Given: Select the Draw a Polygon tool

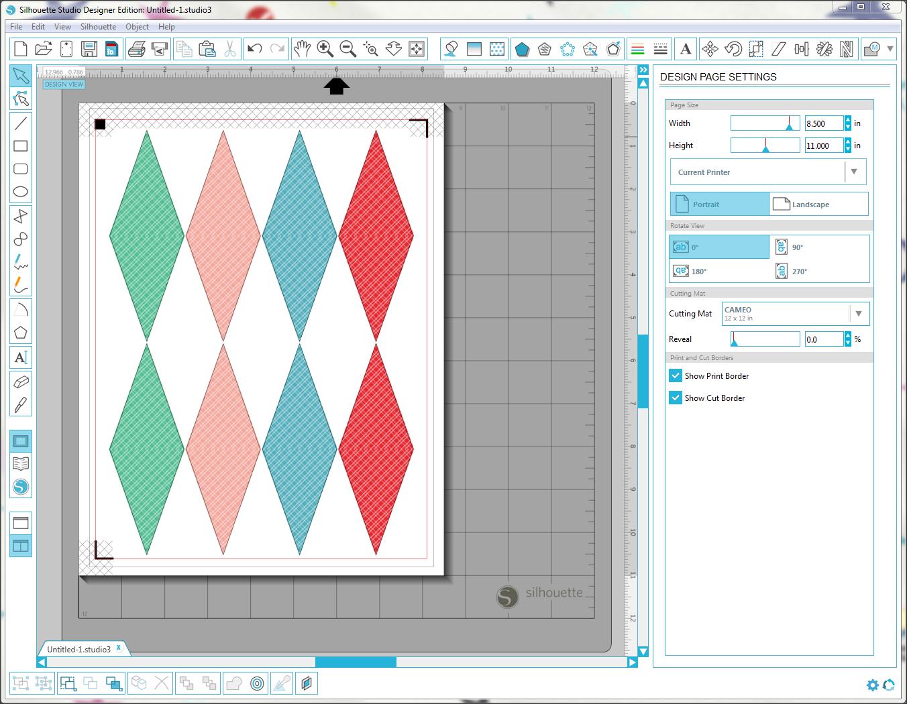Looking at the screenshot, I should pos(21,332).
